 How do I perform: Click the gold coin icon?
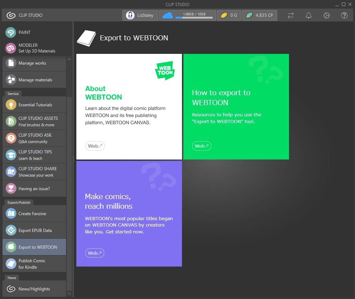[x=224, y=15]
